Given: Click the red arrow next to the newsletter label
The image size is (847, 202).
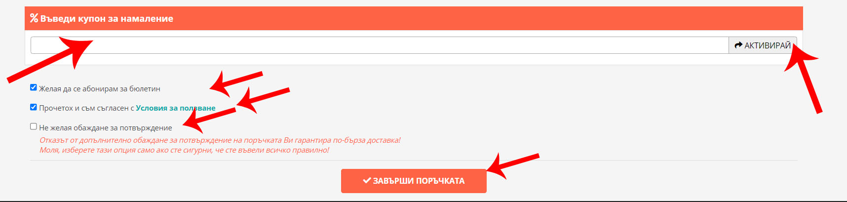Looking at the screenshot, I should pos(236,83).
